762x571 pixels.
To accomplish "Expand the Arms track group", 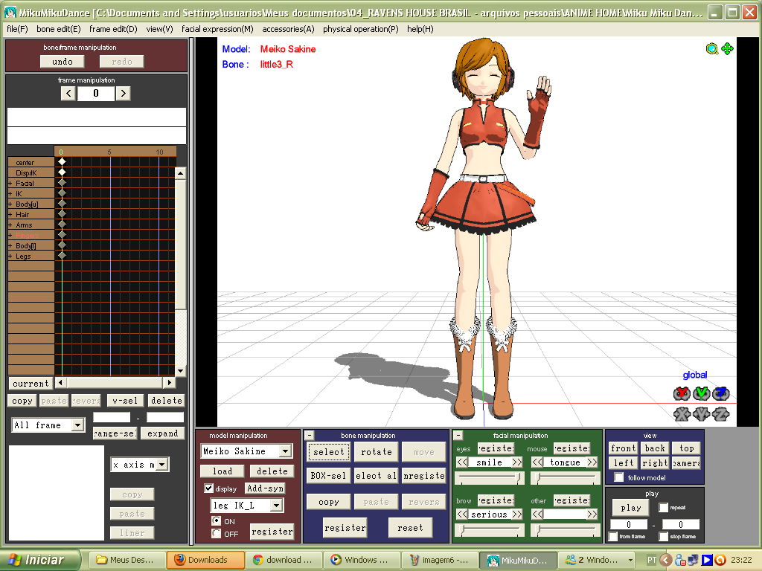I will pos(10,225).
